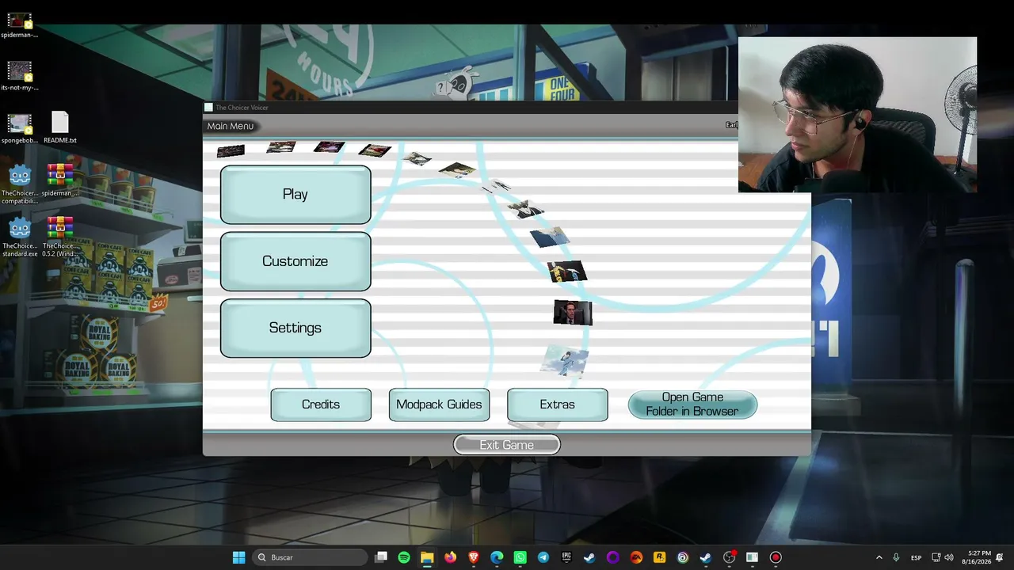1014x570 pixels.
Task: Select TheChoicer compatibility Godot executable icon
Action: 20,184
